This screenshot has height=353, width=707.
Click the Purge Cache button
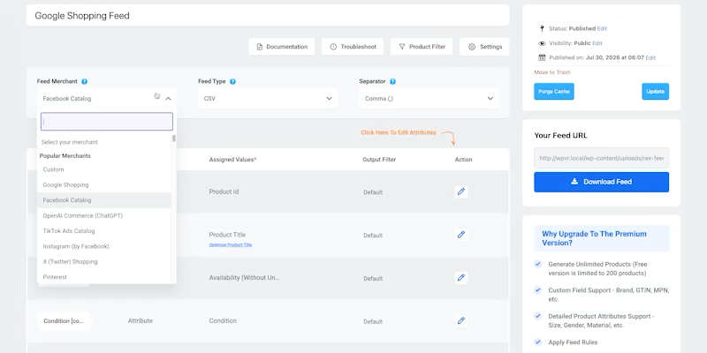[554, 92]
